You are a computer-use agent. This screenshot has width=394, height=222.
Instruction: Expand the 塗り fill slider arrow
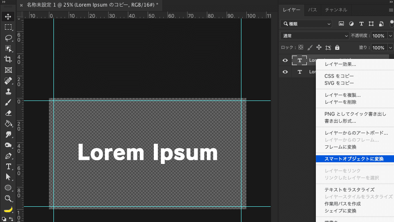tap(390, 48)
